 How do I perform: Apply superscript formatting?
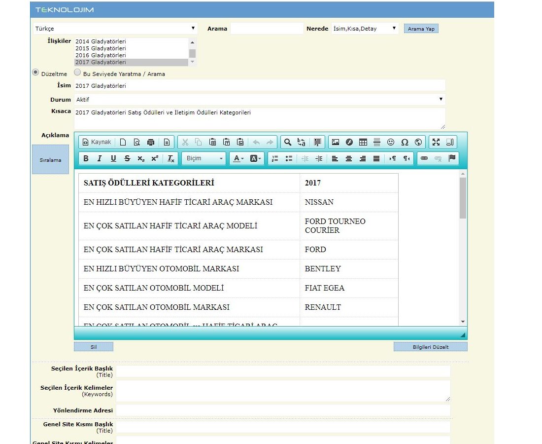pos(155,158)
